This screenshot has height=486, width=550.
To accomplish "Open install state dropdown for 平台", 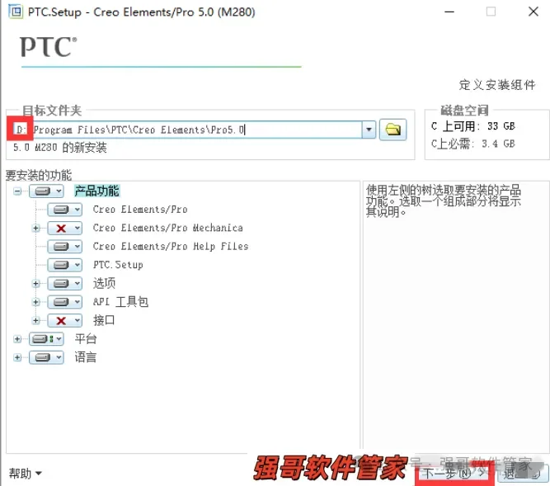I will click(59, 339).
